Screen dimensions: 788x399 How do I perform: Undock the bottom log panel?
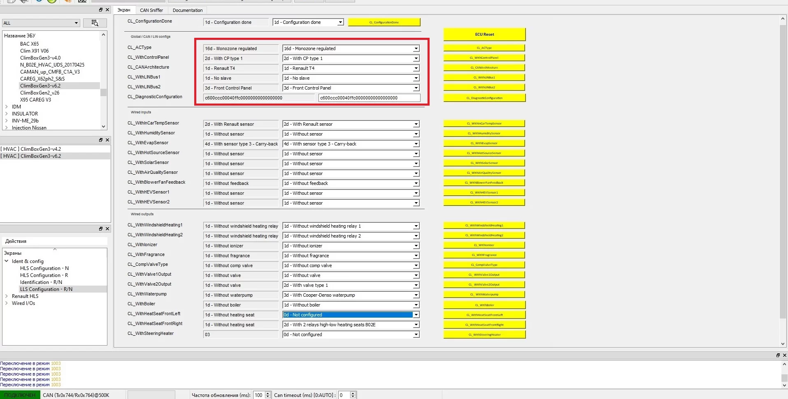pos(778,355)
